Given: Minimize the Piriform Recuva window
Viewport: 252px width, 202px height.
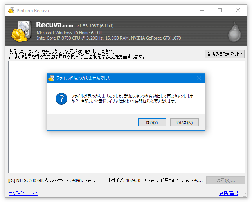Looking at the screenshot, I should (202, 11).
